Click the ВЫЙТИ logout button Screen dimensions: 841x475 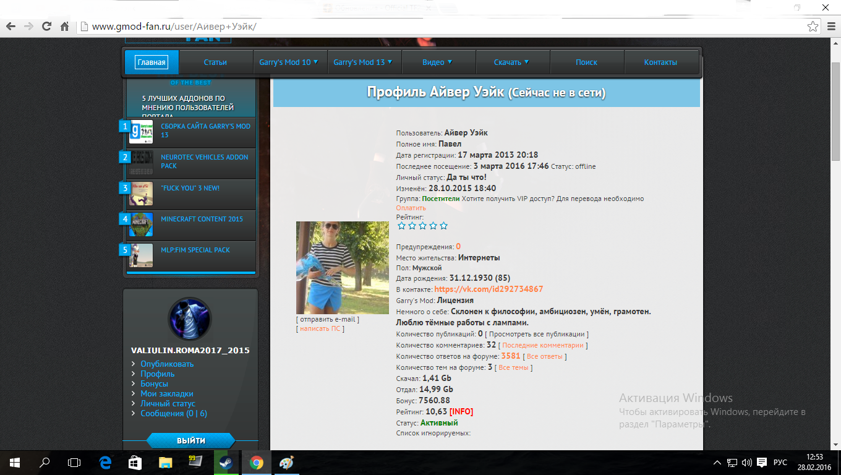[x=190, y=440]
